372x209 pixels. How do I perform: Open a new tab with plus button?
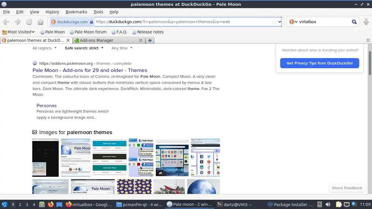click(x=150, y=40)
